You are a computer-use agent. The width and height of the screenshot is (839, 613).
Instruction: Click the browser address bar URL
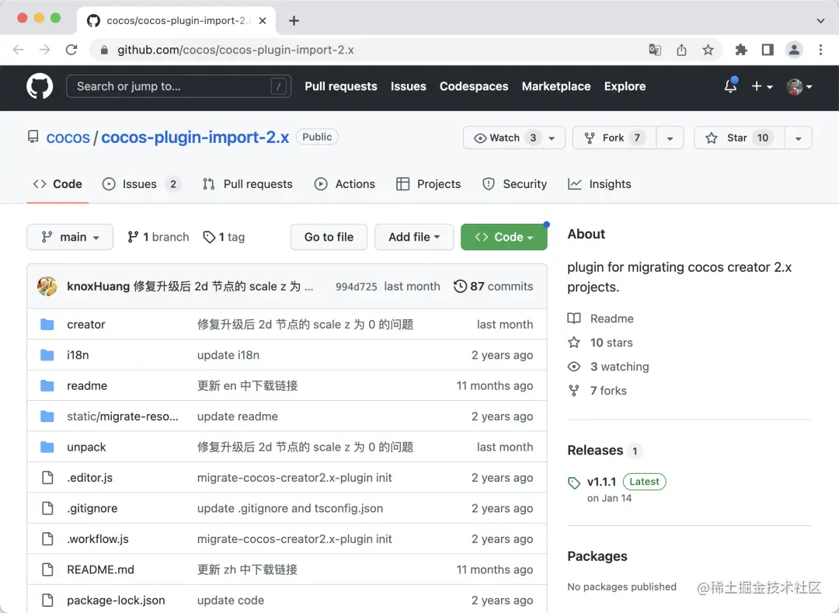click(x=235, y=50)
